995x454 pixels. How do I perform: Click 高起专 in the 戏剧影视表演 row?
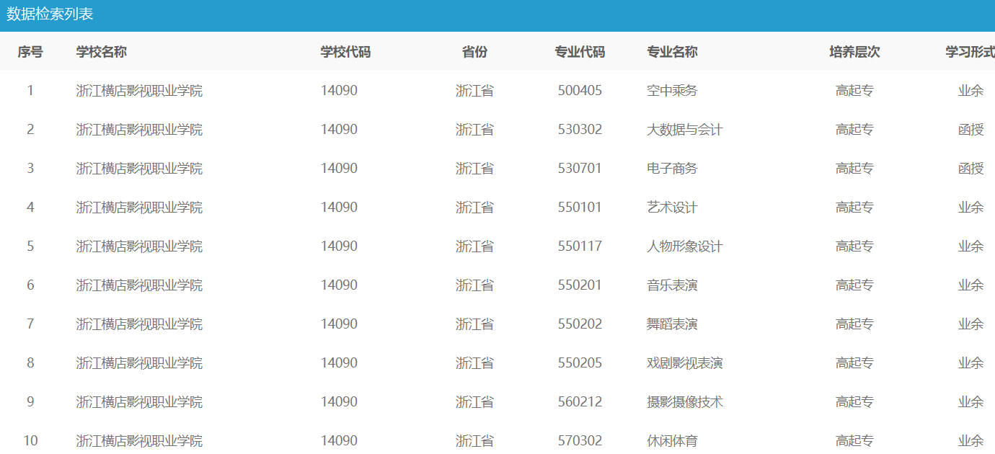tap(854, 363)
